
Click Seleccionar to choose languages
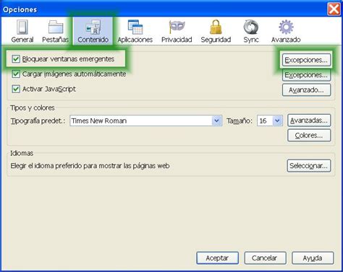pyautogui.click(x=309, y=166)
